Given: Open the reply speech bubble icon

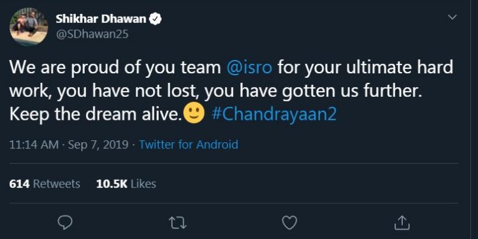Looking at the screenshot, I should [65, 223].
